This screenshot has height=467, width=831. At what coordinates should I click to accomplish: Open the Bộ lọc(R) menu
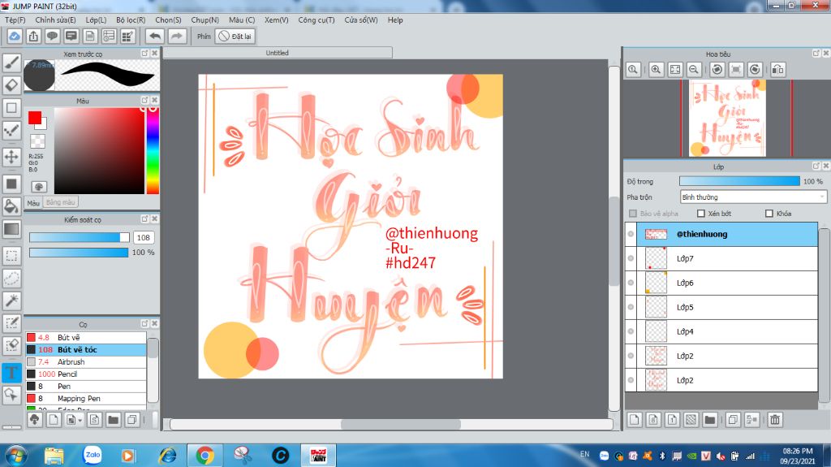pyautogui.click(x=131, y=19)
